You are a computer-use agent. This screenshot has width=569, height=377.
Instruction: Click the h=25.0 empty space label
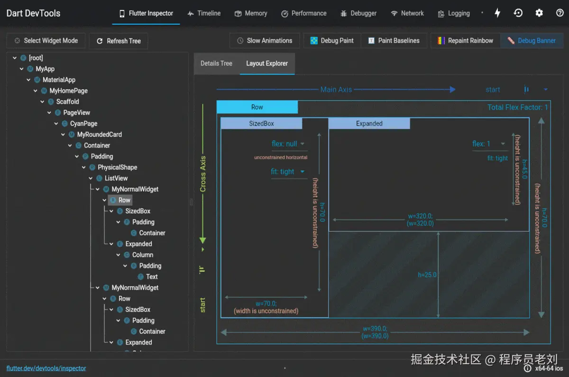point(427,275)
